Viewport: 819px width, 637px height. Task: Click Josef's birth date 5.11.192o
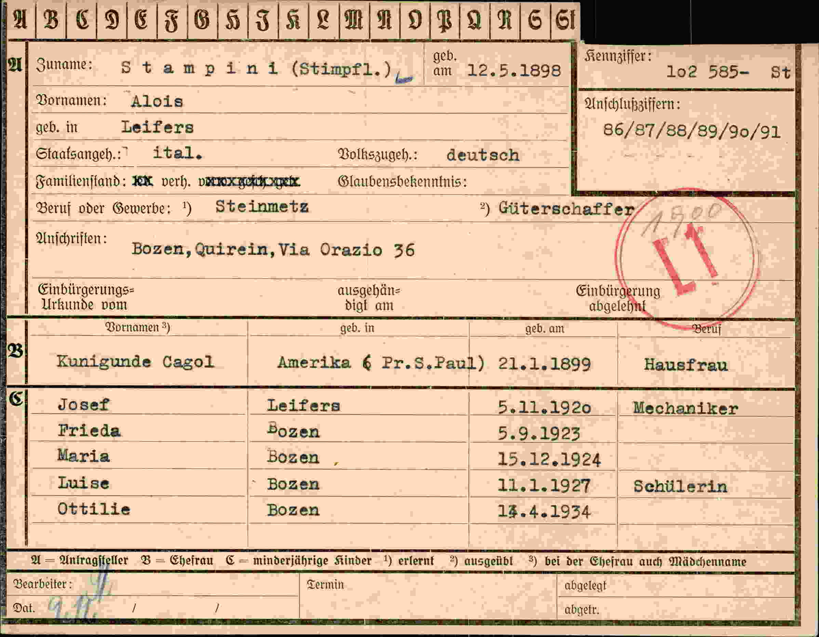coord(544,408)
